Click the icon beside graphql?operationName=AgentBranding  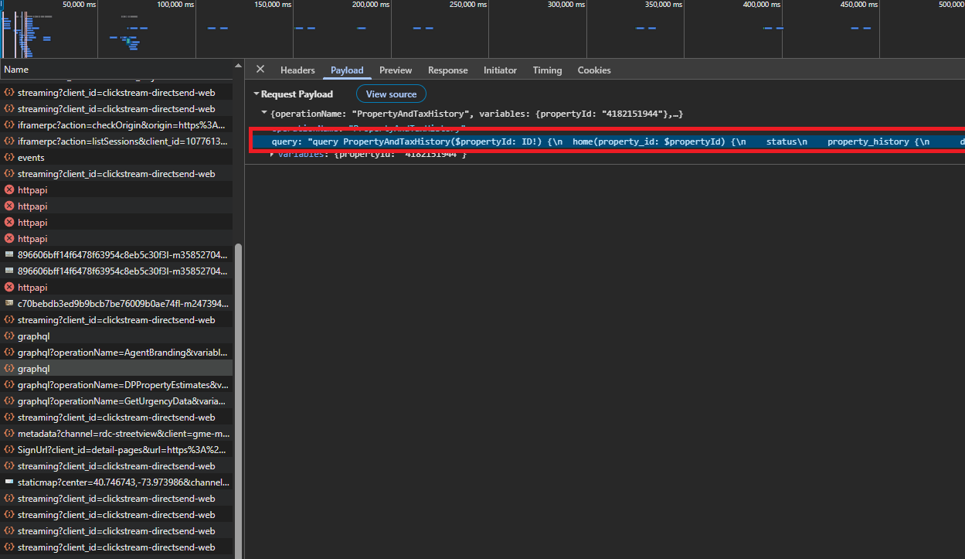click(9, 353)
